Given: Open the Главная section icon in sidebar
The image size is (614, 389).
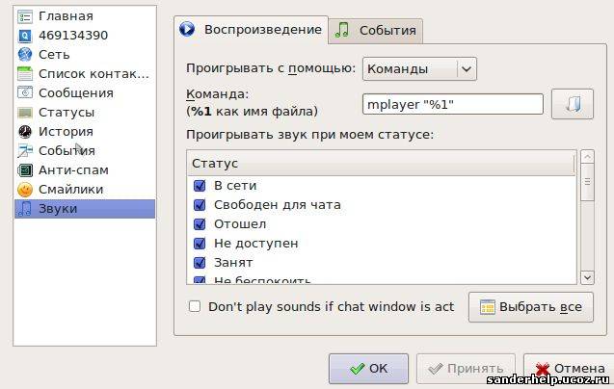Looking at the screenshot, I should click(x=25, y=16).
